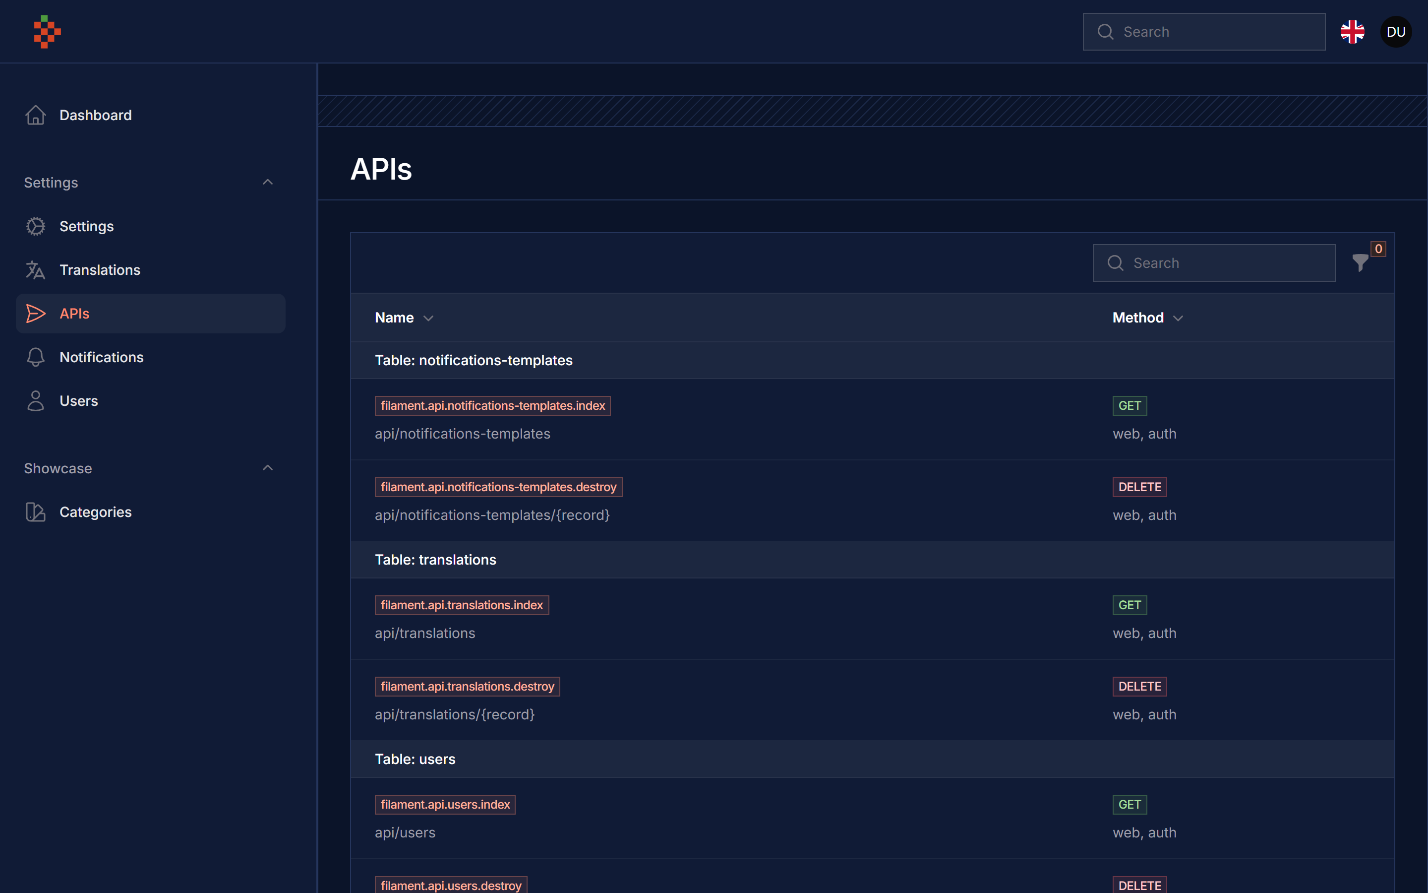Click the api/translations path text
Screen dimensions: 1428x893
[x=425, y=634]
